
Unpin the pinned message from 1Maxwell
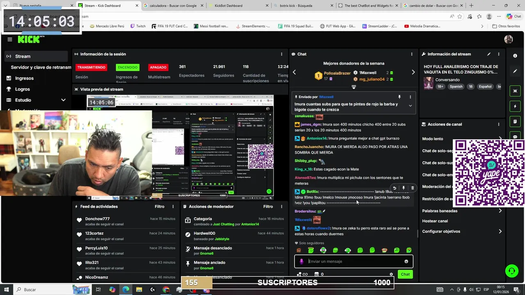point(399,97)
